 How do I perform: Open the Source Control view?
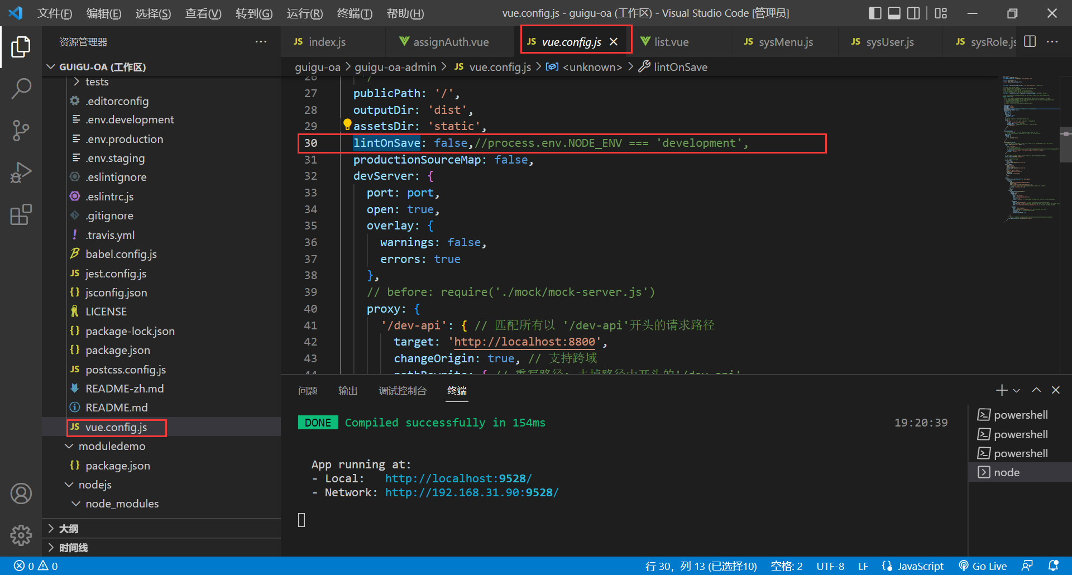[x=21, y=131]
